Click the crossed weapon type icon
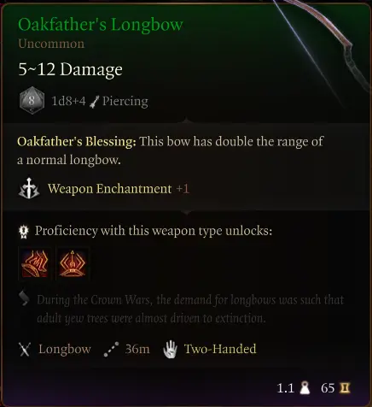372x407 pixels. tap(25, 349)
